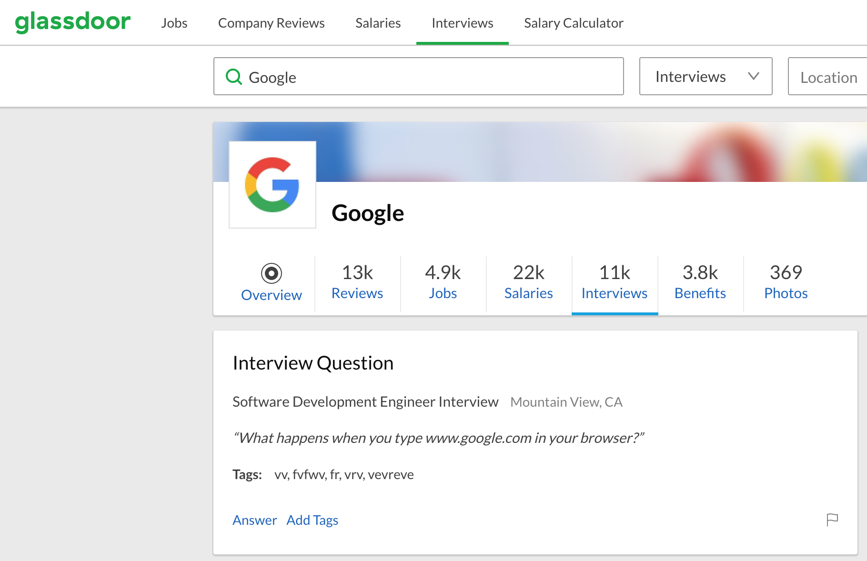Switch to the Reviews tab

357,283
